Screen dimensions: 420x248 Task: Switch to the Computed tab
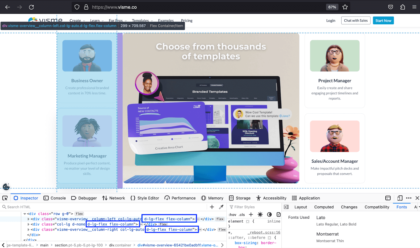coord(324,207)
